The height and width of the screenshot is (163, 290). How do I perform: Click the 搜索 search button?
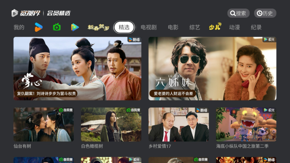(x=238, y=13)
